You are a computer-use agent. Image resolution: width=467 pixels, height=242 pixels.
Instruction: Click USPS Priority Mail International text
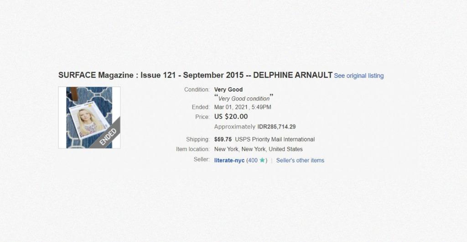[x=275, y=139]
